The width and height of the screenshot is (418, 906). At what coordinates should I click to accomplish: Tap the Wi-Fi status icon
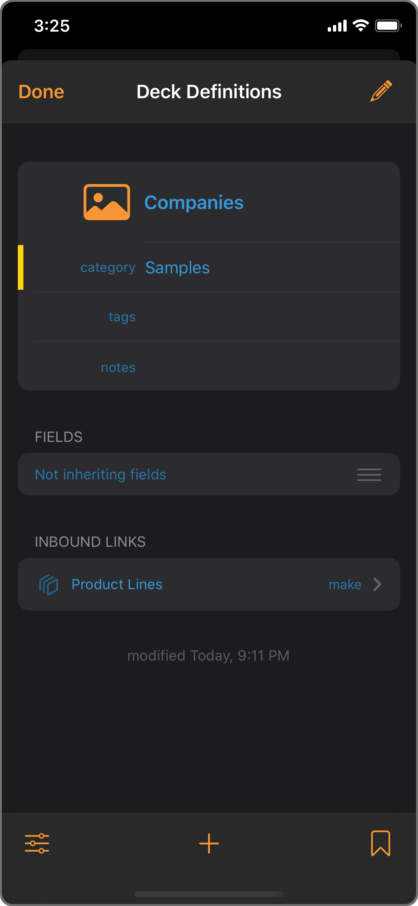(x=360, y=26)
